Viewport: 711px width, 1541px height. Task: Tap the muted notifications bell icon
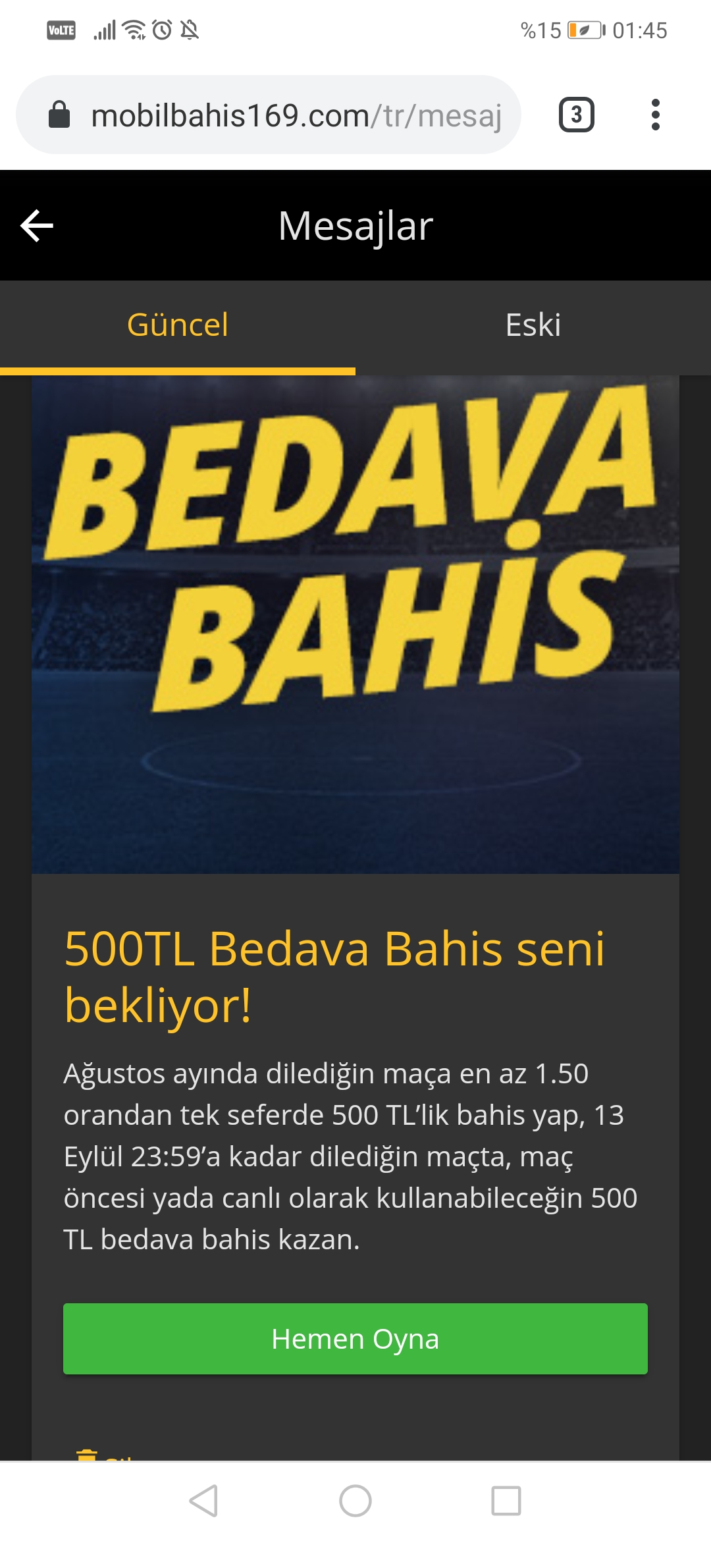(190, 30)
